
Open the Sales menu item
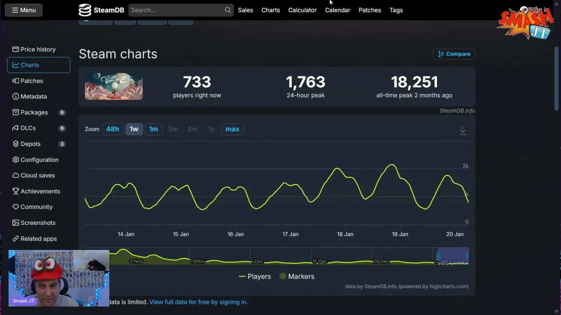click(x=245, y=10)
